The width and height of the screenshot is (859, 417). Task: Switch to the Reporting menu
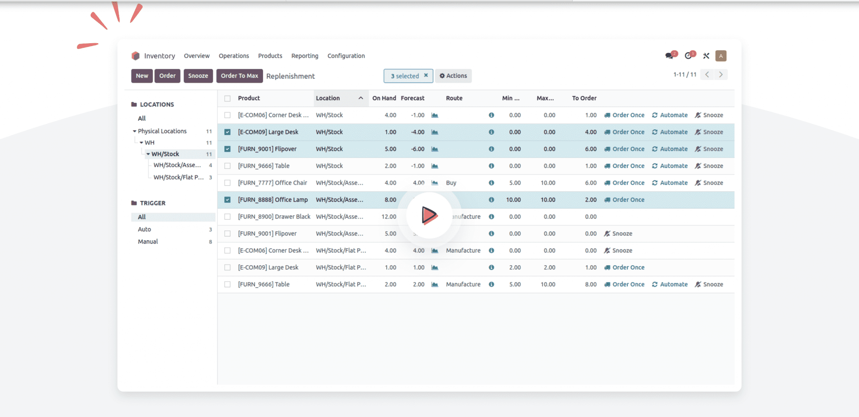point(305,56)
